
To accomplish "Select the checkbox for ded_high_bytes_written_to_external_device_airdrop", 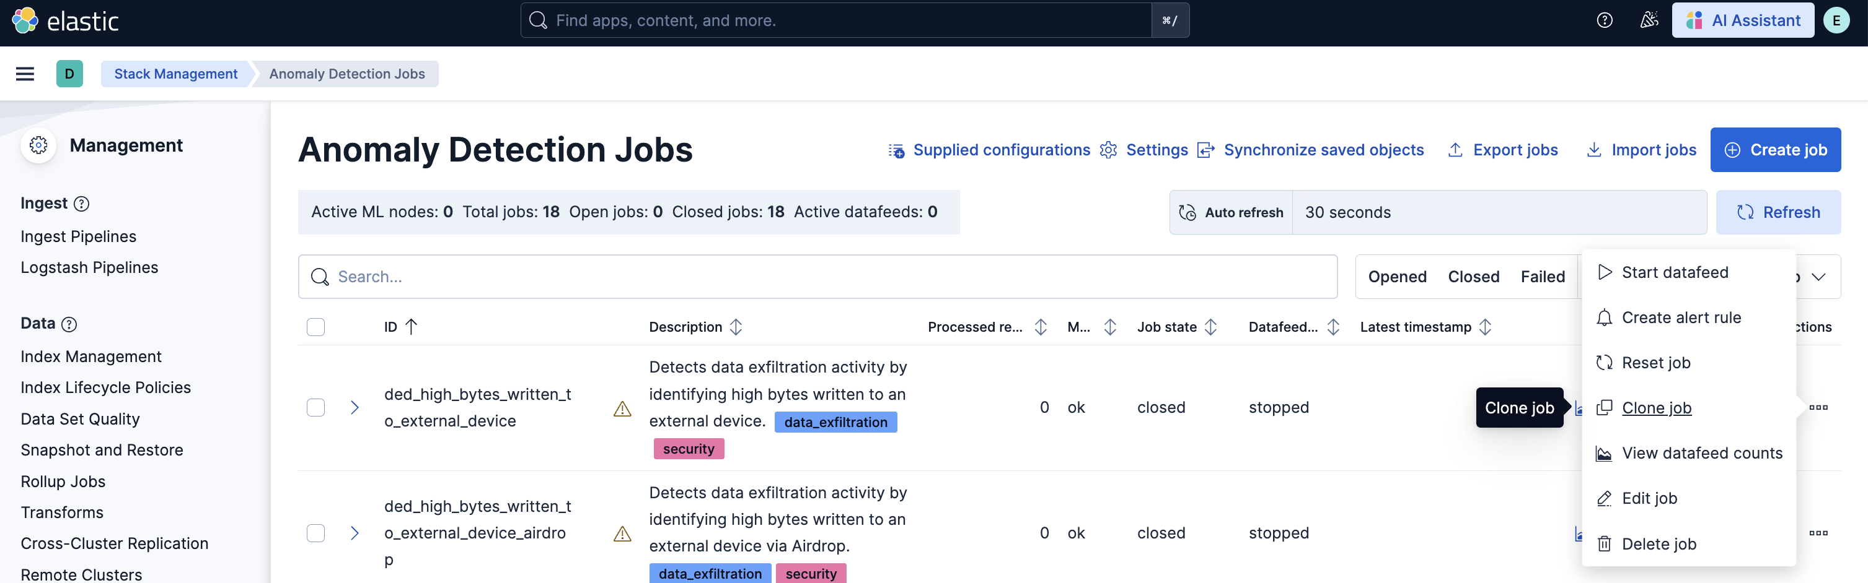I will (315, 533).
